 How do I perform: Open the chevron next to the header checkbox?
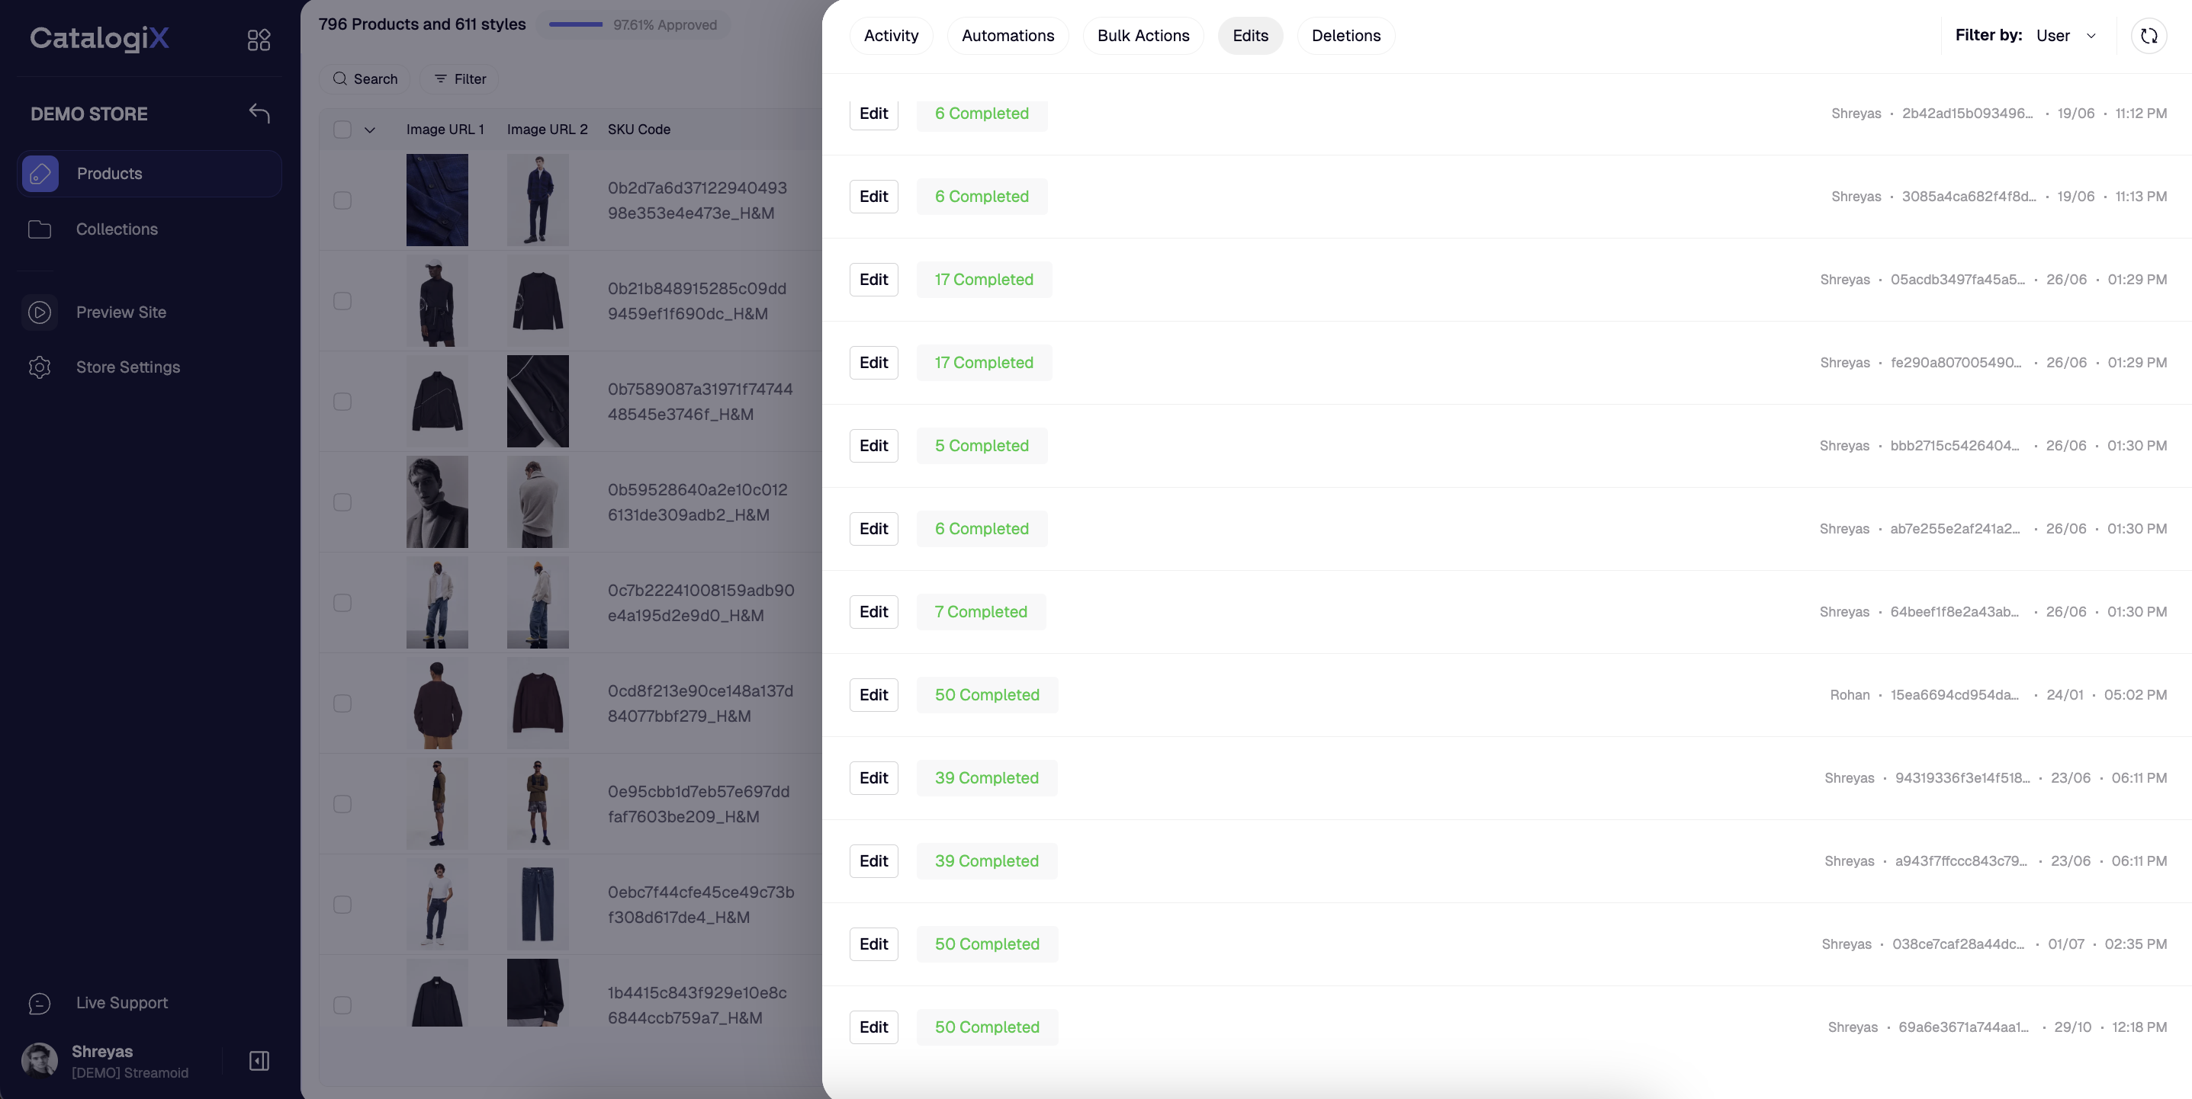(x=369, y=130)
